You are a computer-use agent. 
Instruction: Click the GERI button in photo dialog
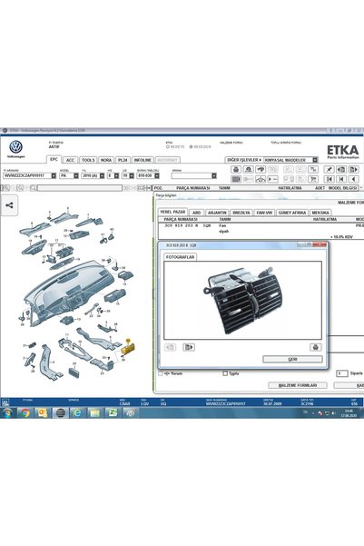tap(292, 359)
